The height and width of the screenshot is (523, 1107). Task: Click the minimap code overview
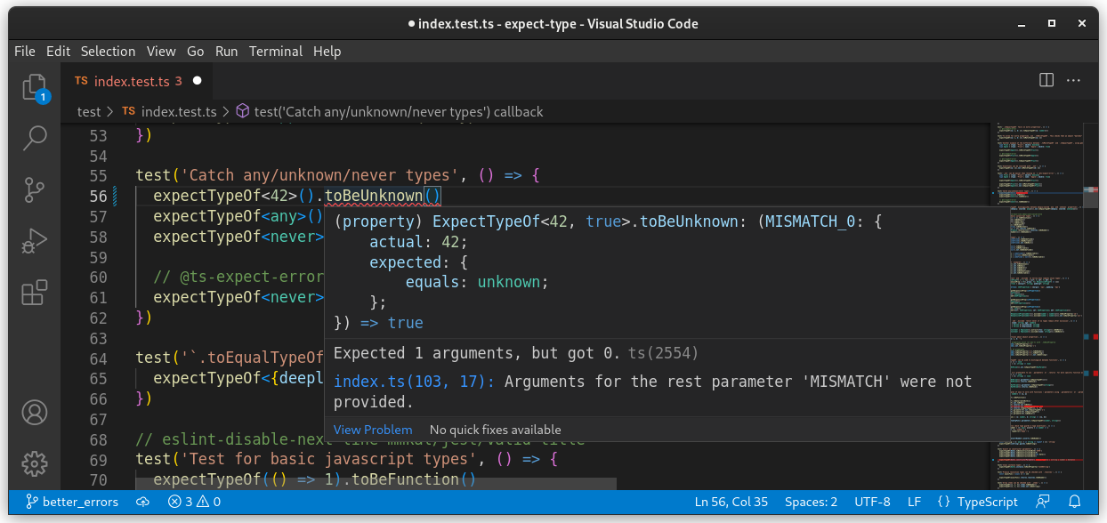pyautogui.click(x=1038, y=307)
